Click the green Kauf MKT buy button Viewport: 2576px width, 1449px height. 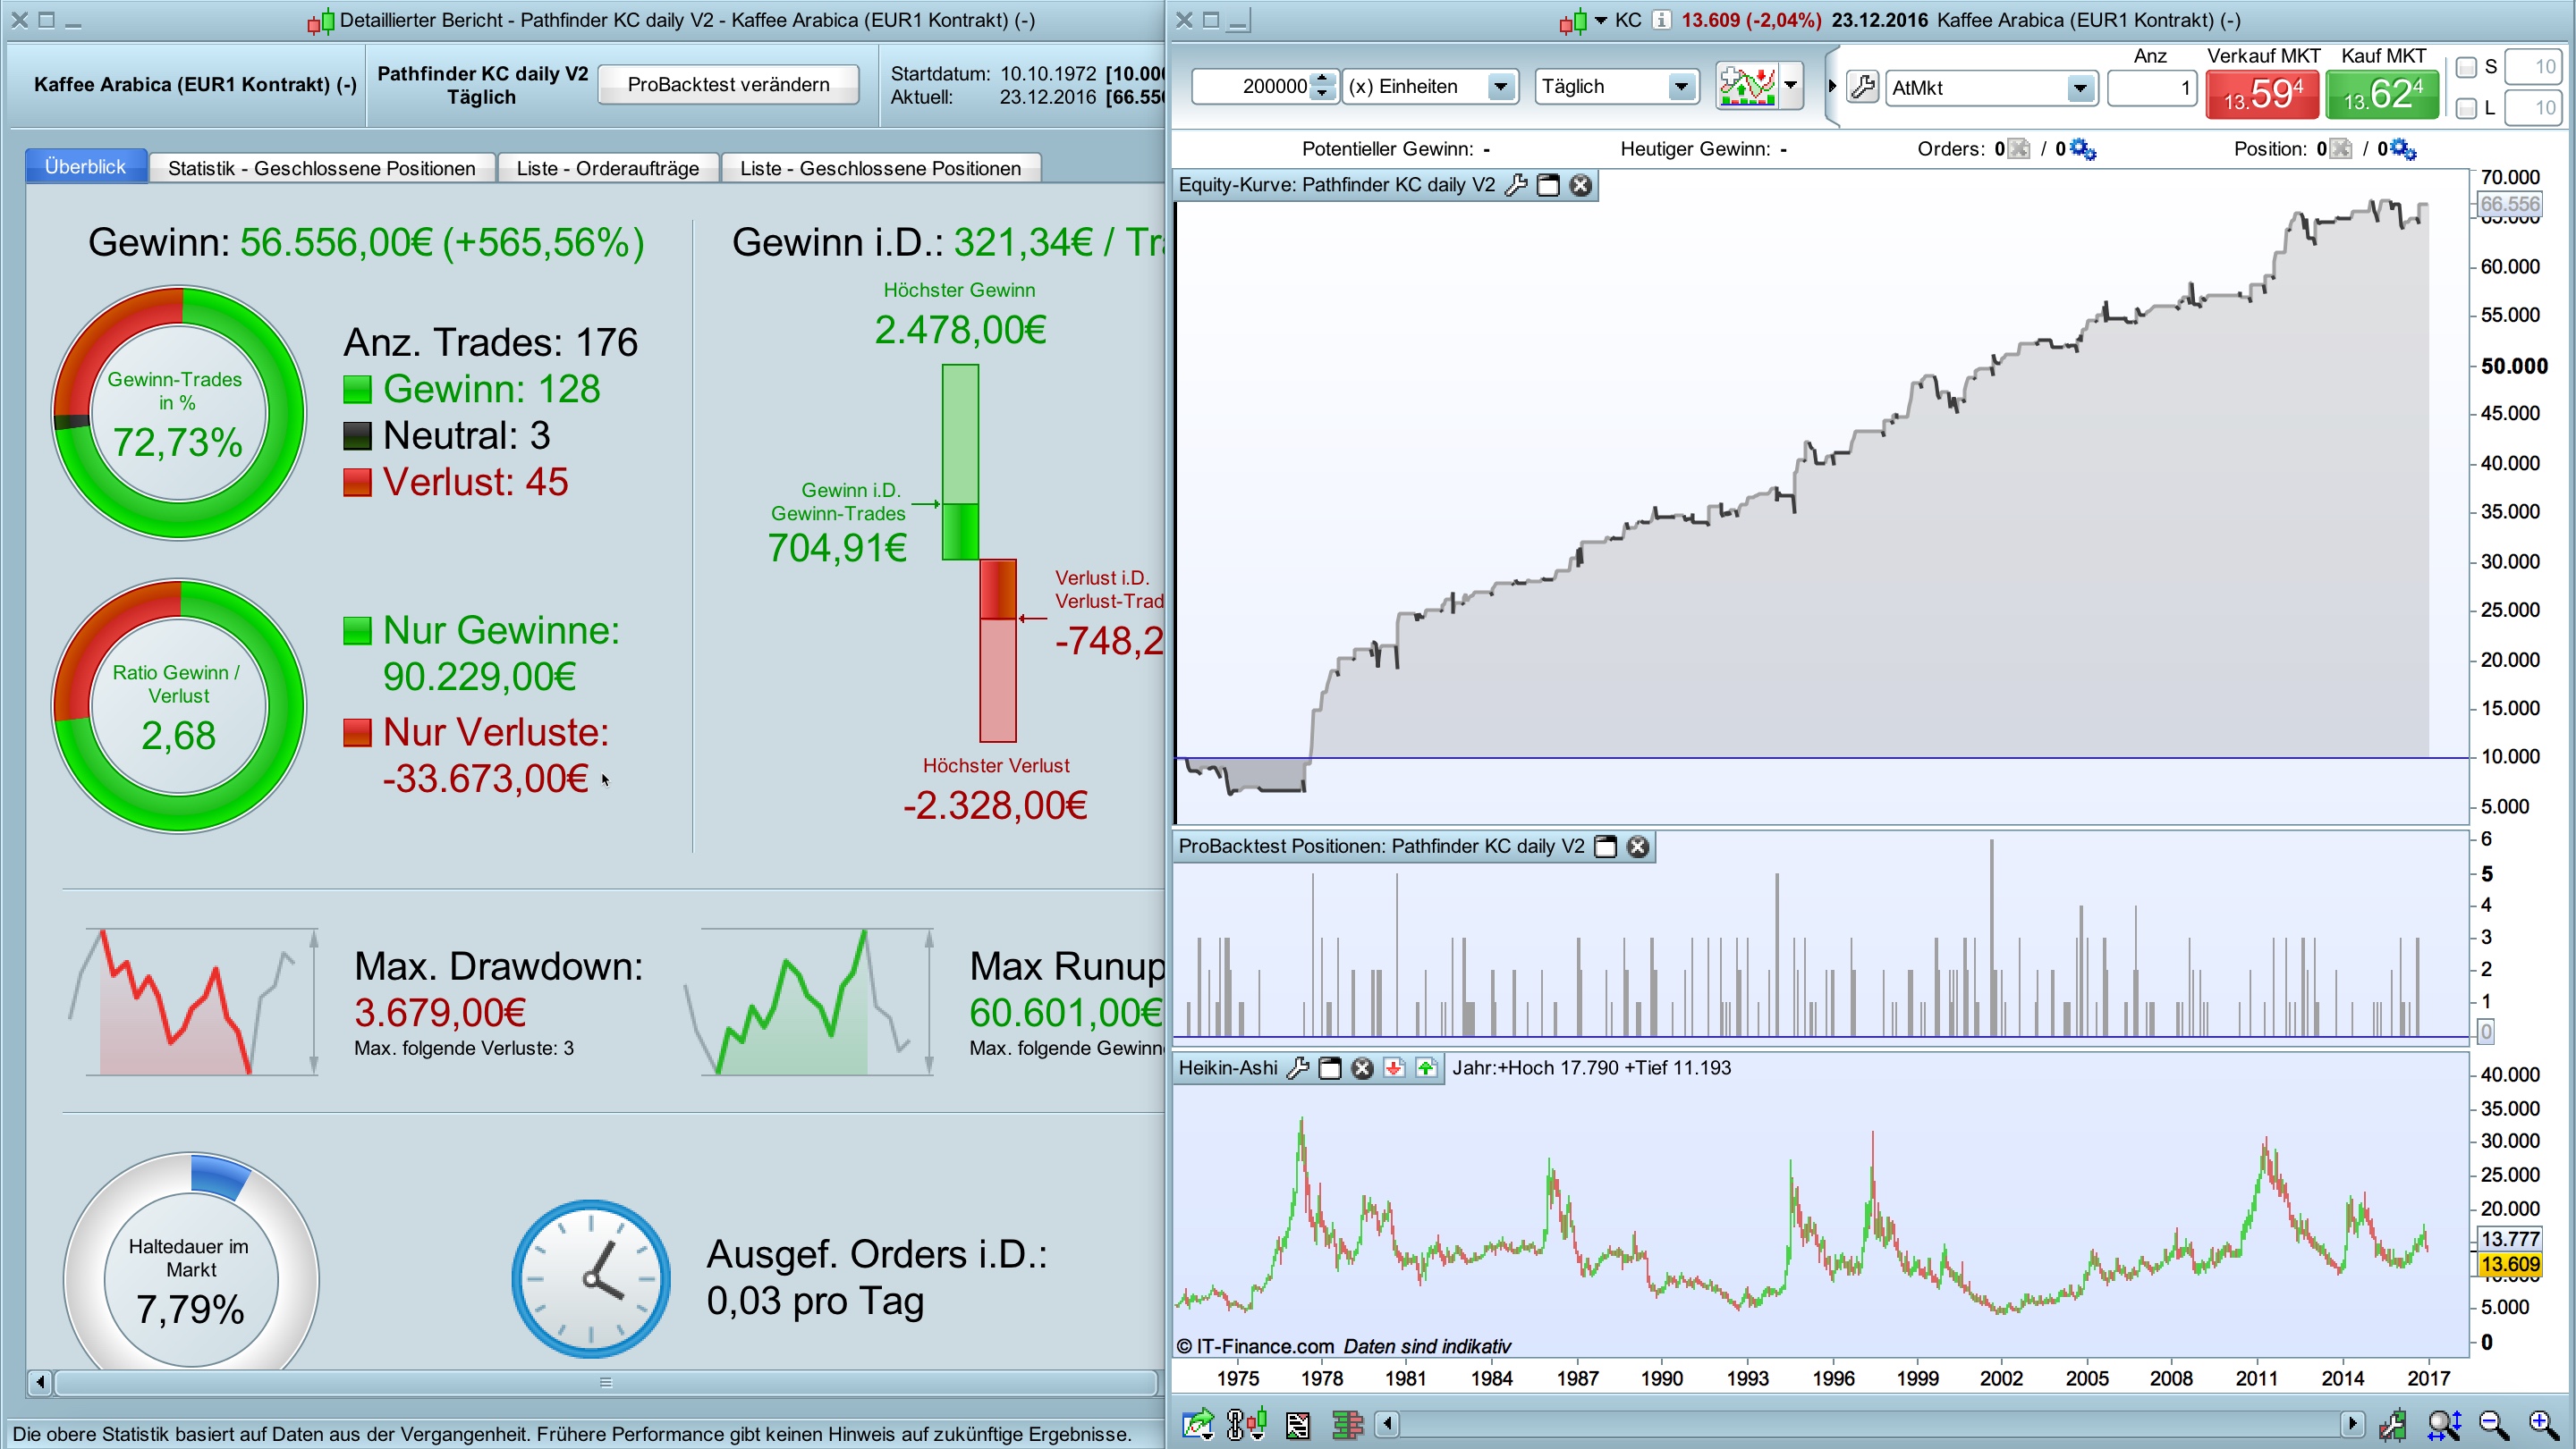tap(2382, 95)
